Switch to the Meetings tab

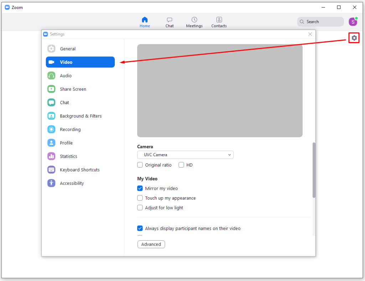point(194,22)
